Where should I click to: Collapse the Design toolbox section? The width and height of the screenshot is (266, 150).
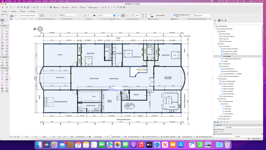[x=1, y=26]
